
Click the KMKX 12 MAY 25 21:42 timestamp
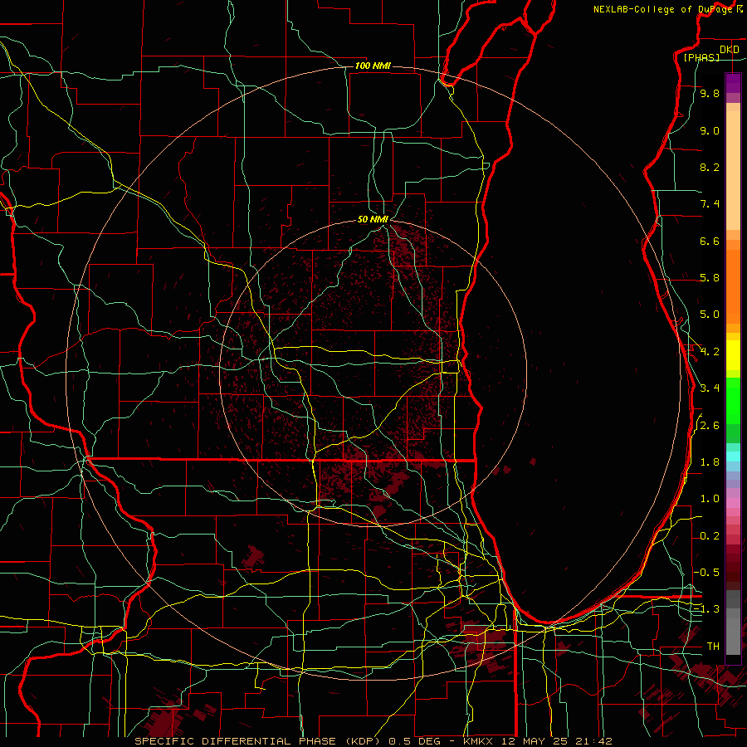537,741
